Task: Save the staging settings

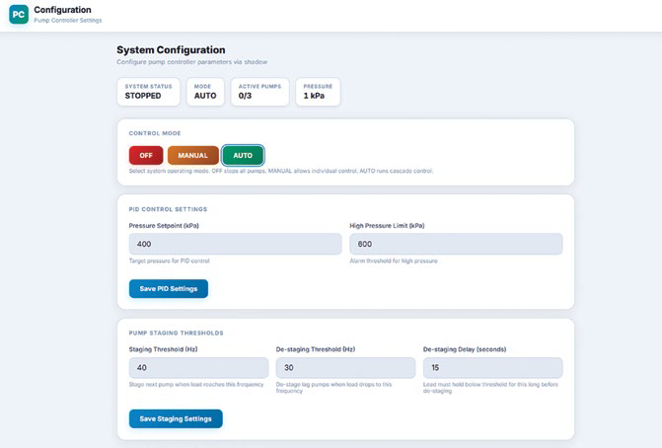Action: tap(176, 418)
